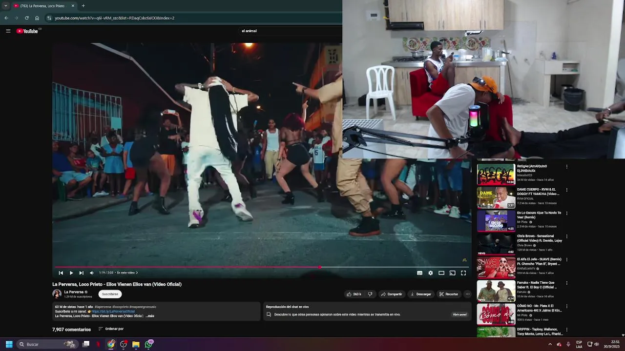Viewport: 625px width, 351px height.
Task: Switch ESP LAA input language
Action: 579,344
